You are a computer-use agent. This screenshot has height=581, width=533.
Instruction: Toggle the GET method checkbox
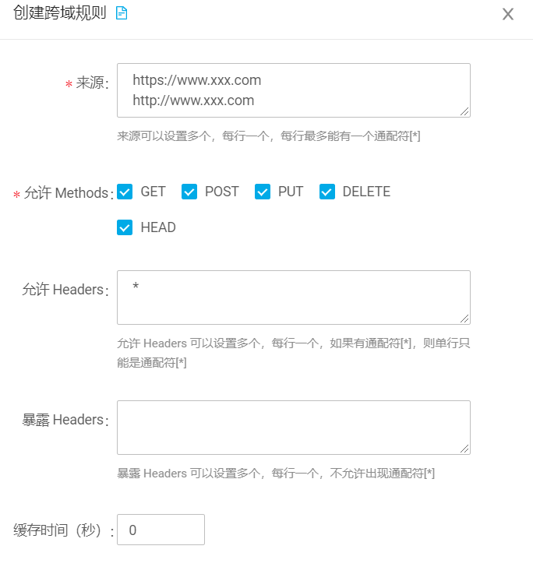pos(125,192)
